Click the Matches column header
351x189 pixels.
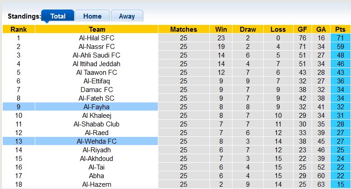pos(183,29)
